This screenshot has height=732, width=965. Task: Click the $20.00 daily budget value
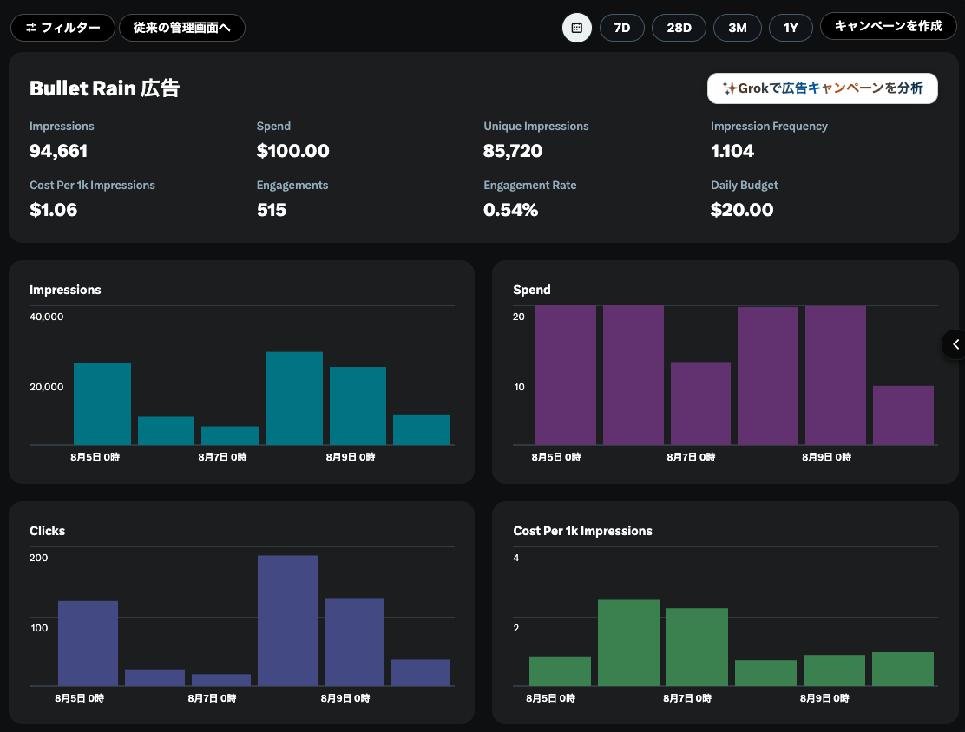742,210
